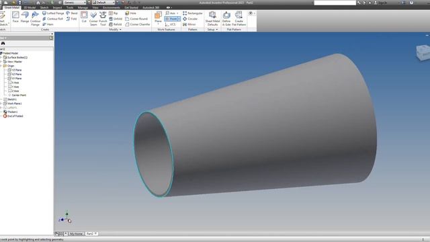Open the Tools tab
The height and width of the screenshot is (242, 430).
click(x=70, y=7)
